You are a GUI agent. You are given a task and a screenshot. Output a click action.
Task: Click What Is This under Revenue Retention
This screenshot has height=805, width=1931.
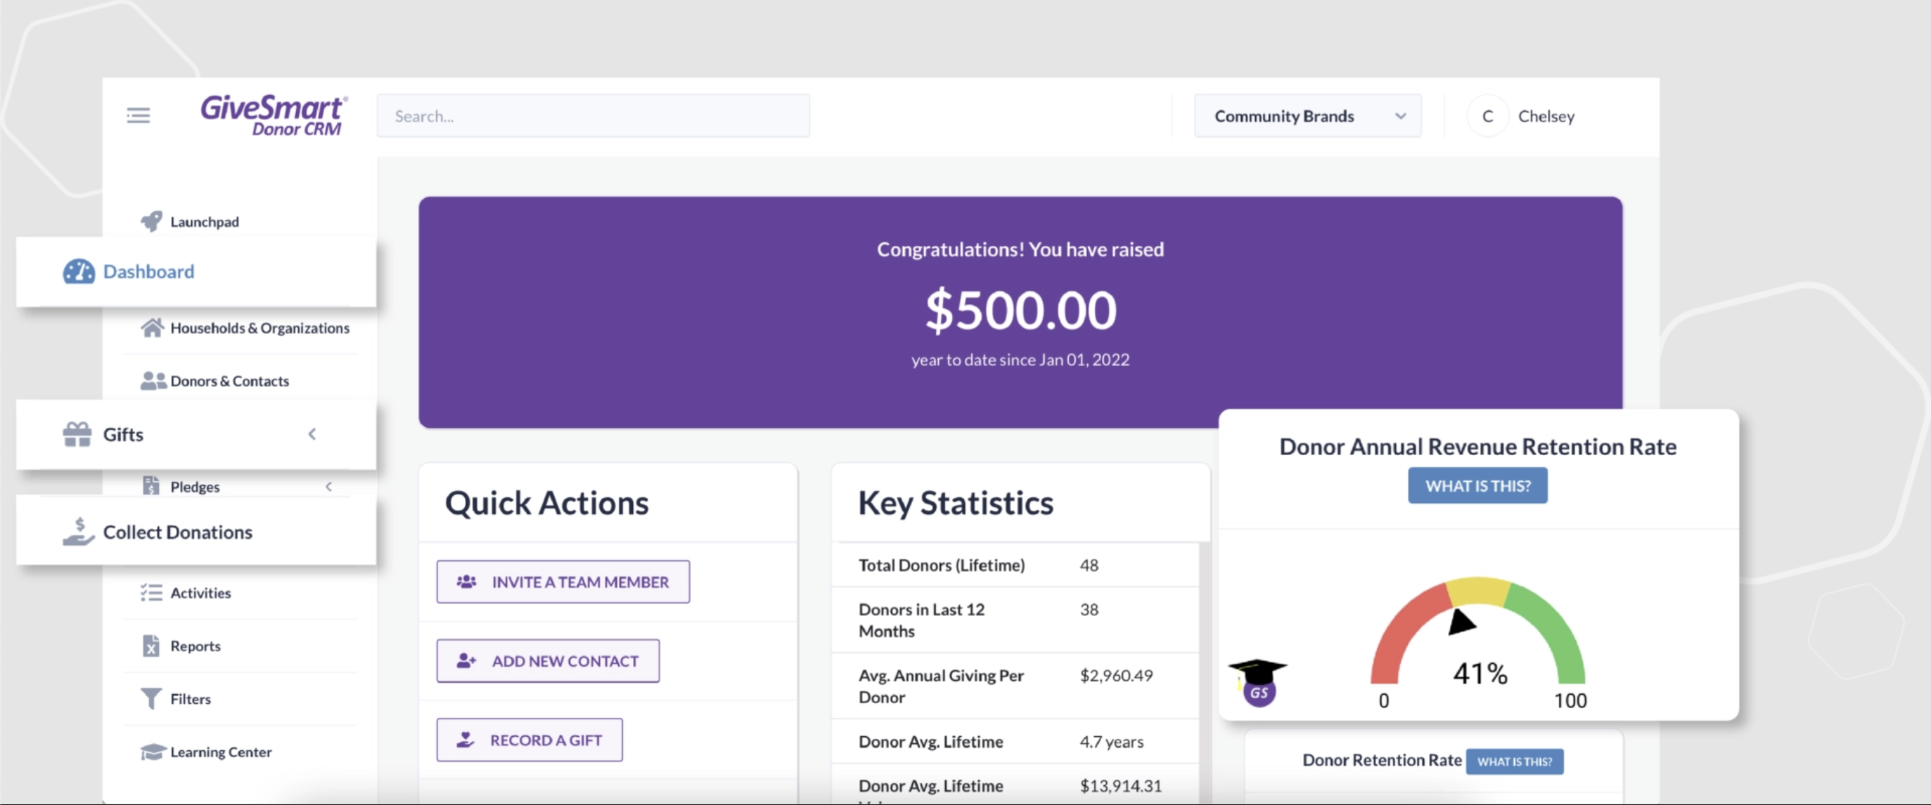1477,485
